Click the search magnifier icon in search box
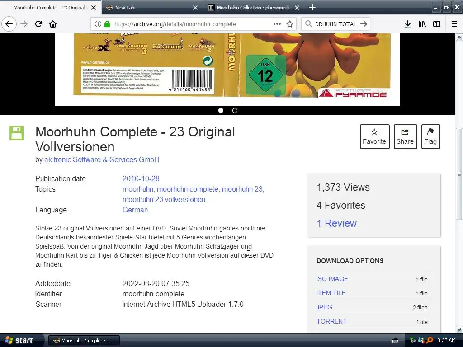The width and height of the screenshot is (463, 347). click(308, 24)
